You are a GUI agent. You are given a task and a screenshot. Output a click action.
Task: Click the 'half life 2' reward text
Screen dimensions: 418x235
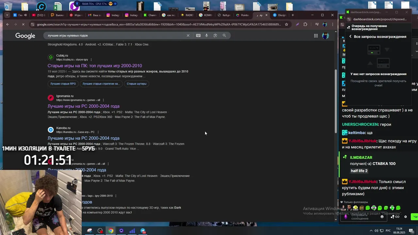click(359, 171)
